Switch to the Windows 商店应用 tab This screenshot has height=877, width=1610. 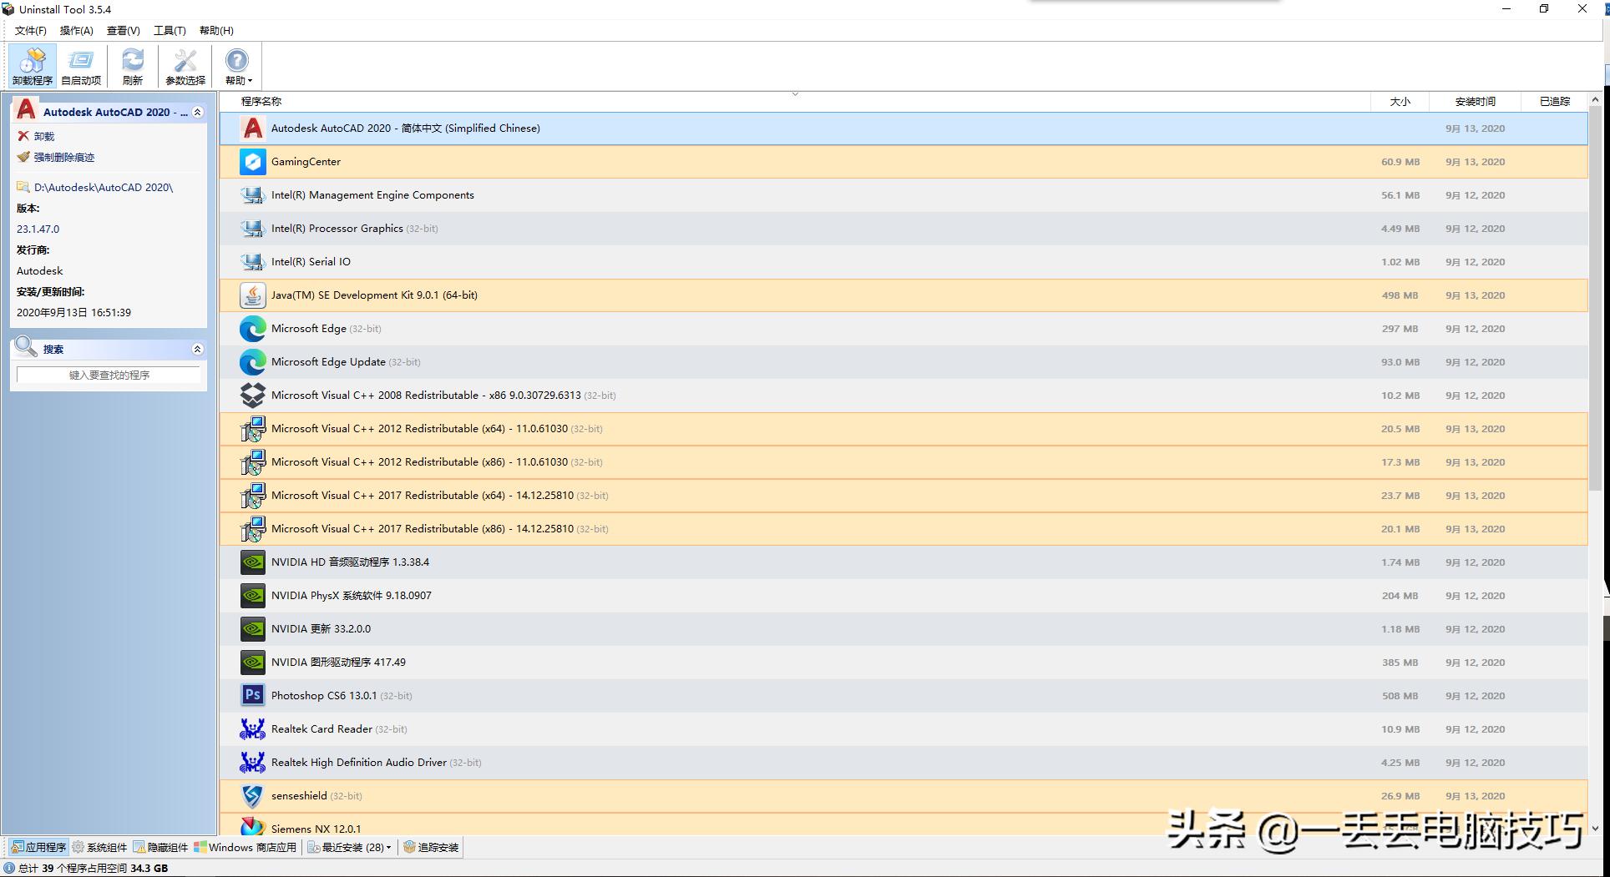[x=246, y=847]
